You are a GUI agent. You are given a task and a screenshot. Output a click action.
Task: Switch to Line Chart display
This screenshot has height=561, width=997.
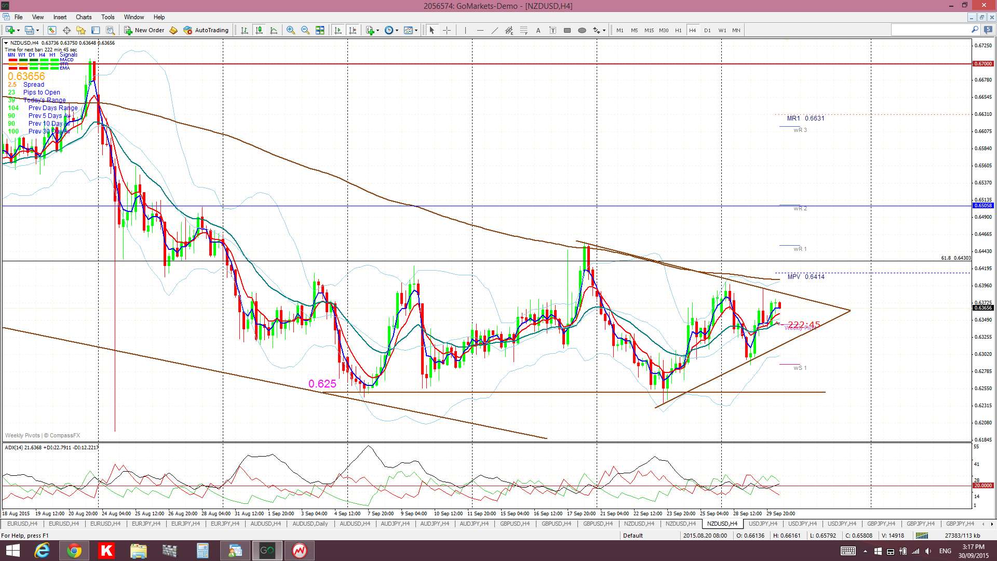274,30
